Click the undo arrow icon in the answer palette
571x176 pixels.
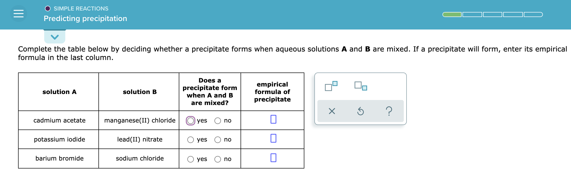360,111
